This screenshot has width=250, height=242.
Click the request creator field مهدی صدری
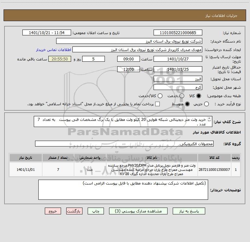[137, 49]
